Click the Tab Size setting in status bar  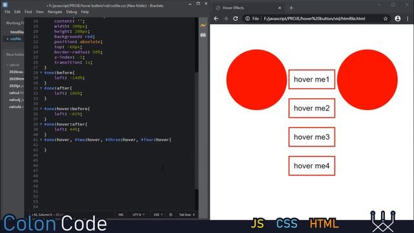[187, 215]
